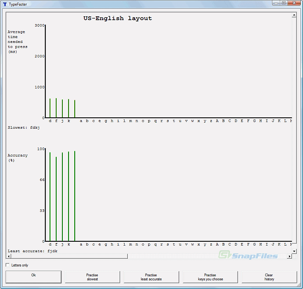The image size is (303, 289).
Task: Click the Ok button
Action: [33, 277]
